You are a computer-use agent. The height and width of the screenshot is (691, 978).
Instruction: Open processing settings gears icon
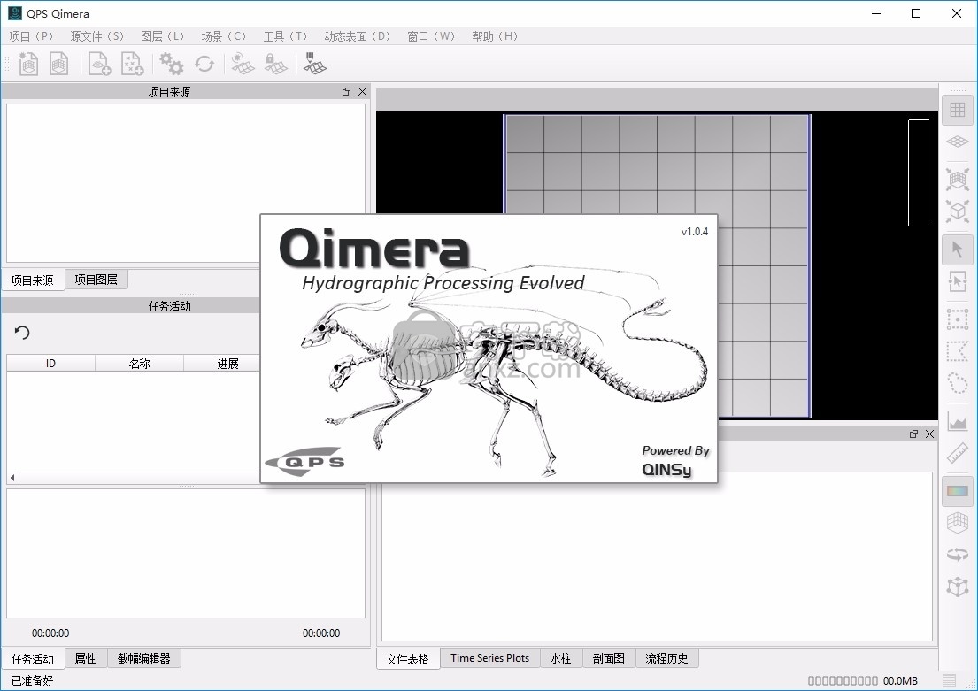pyautogui.click(x=171, y=64)
